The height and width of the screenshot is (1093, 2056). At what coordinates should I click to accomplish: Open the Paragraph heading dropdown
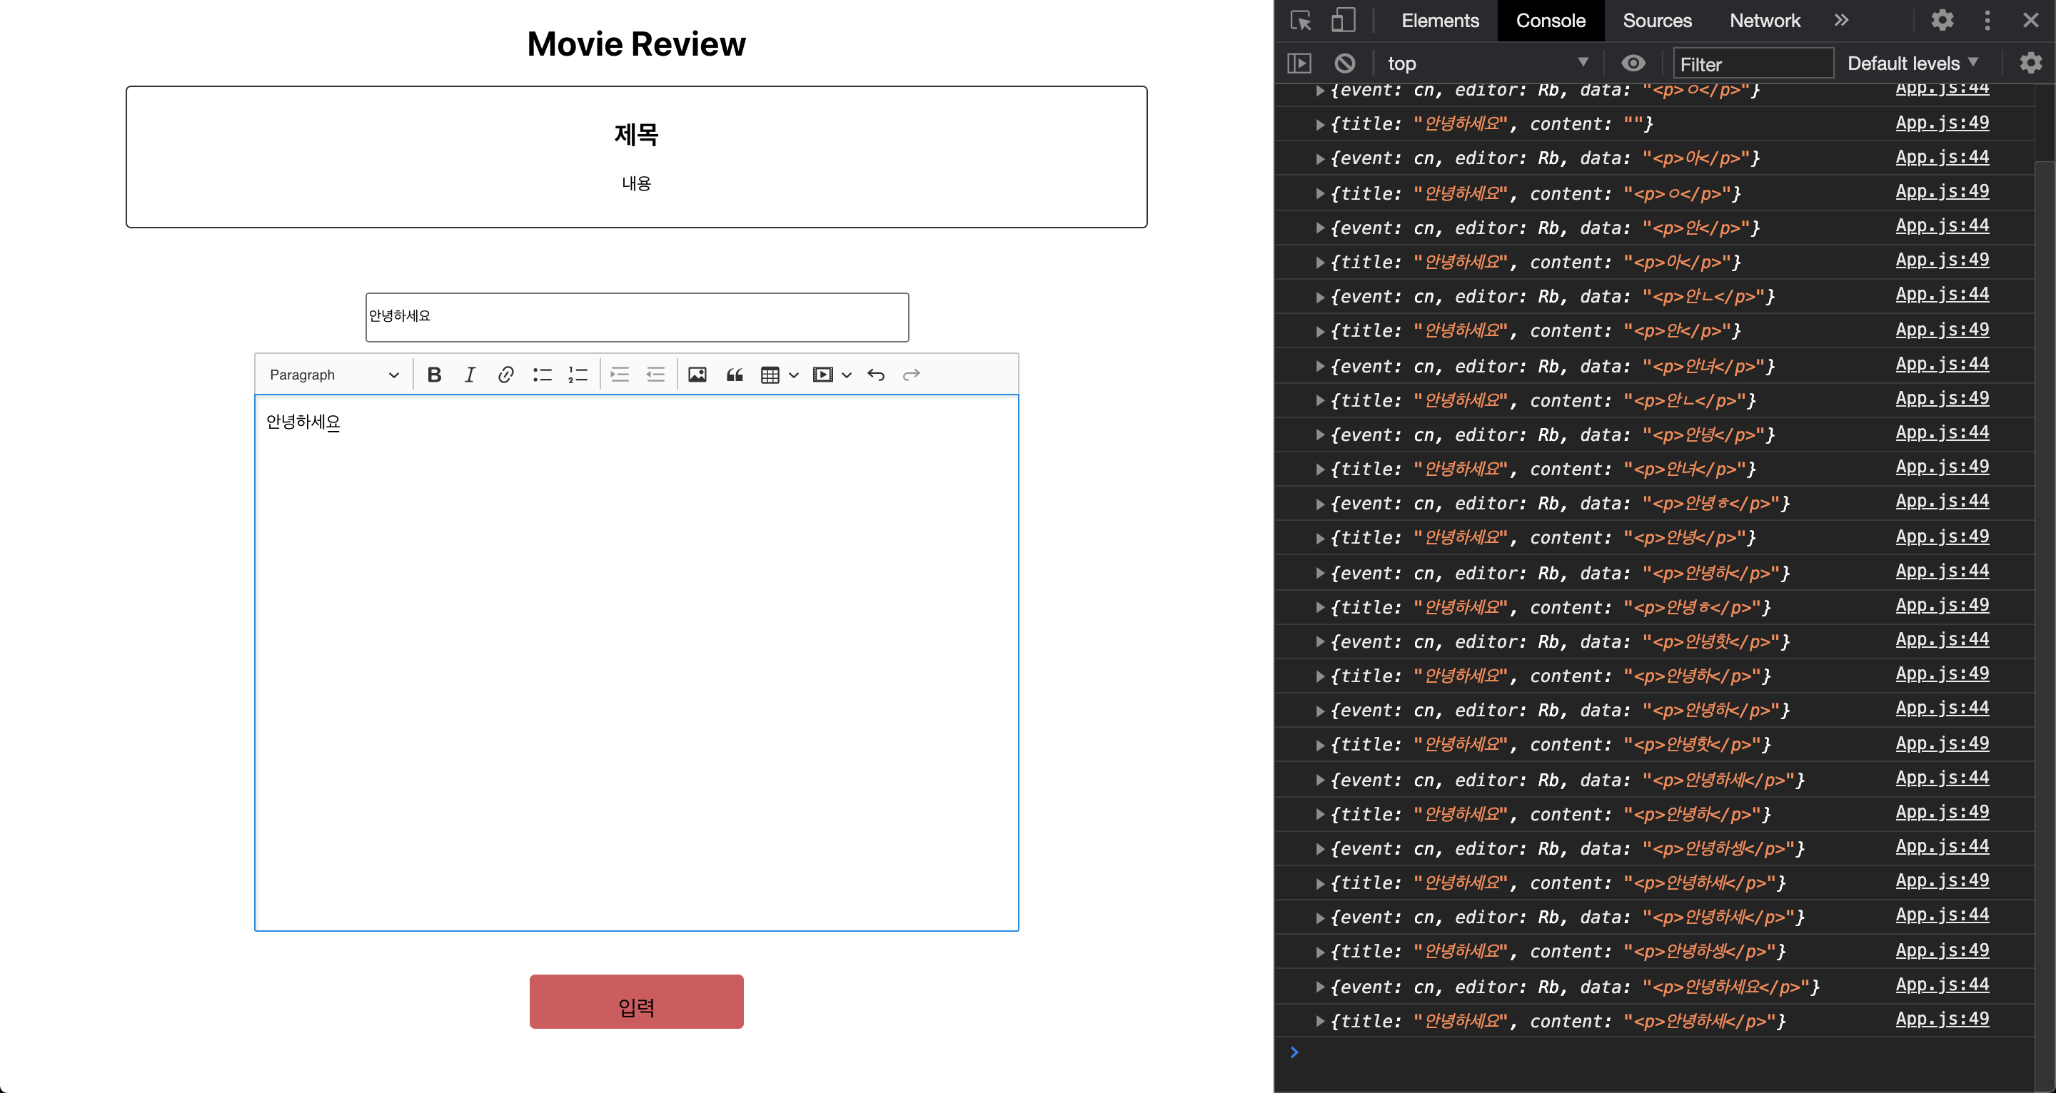(x=333, y=375)
